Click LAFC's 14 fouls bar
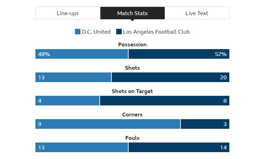Viewport: 262px width, 159px height. pyautogui.click(x=179, y=147)
